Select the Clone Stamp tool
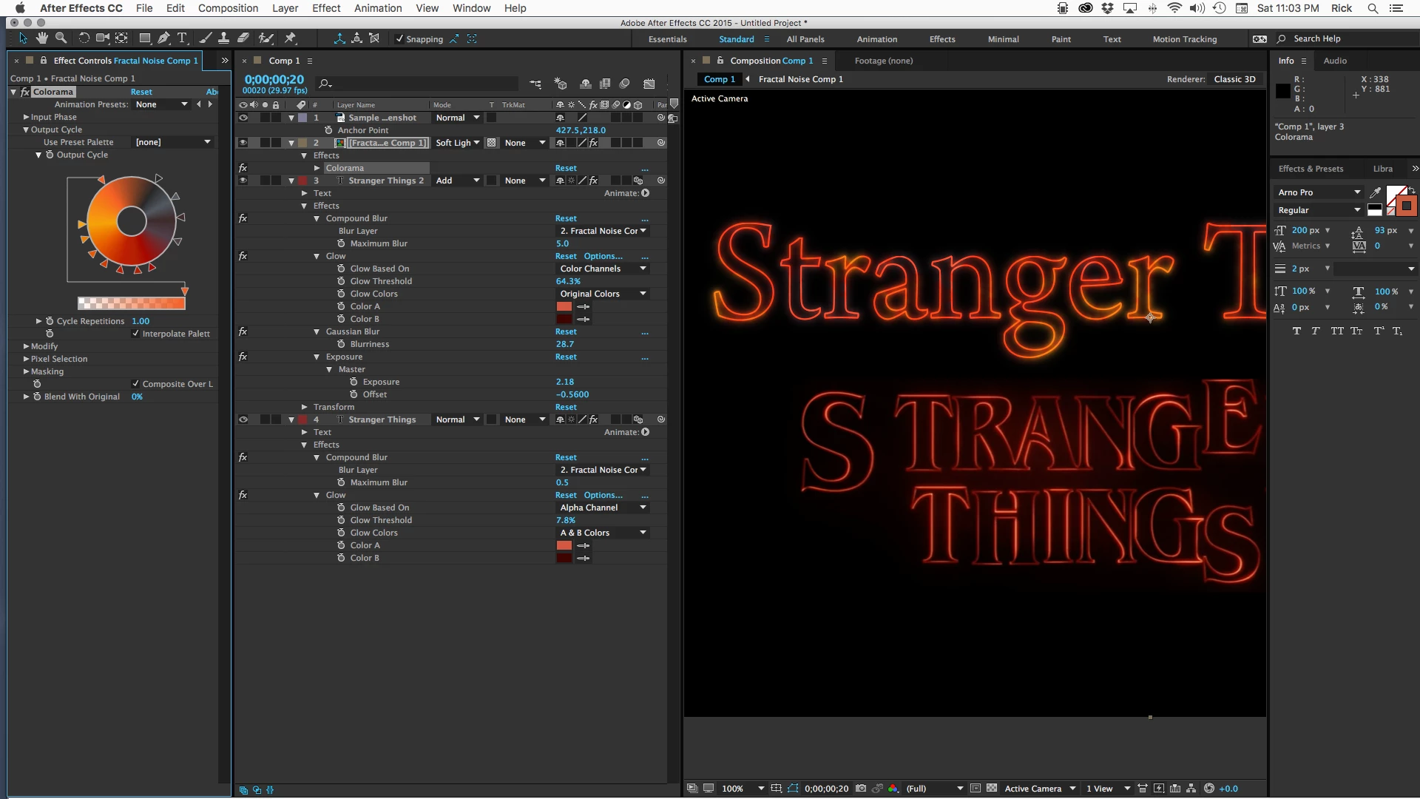The width and height of the screenshot is (1420, 799). point(223,38)
